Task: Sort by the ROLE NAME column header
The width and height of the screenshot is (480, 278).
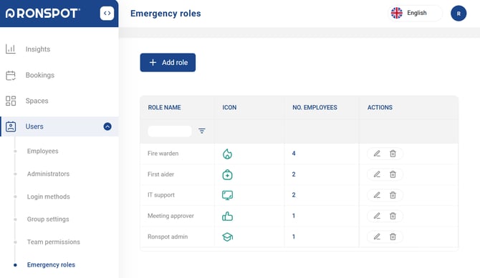Action: 164,107
